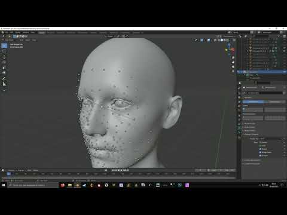The image size is (287, 215).
Task: Click the Blender logo menu icon
Action: tap(2, 32)
